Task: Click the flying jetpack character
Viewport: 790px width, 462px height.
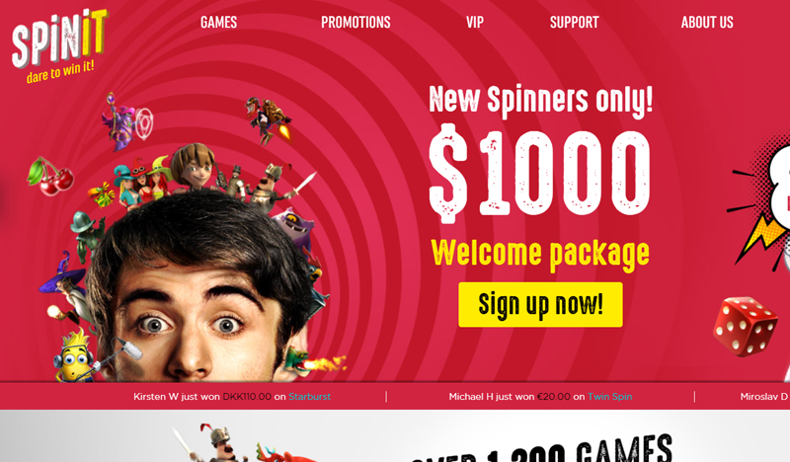Action: pyautogui.click(x=268, y=119)
